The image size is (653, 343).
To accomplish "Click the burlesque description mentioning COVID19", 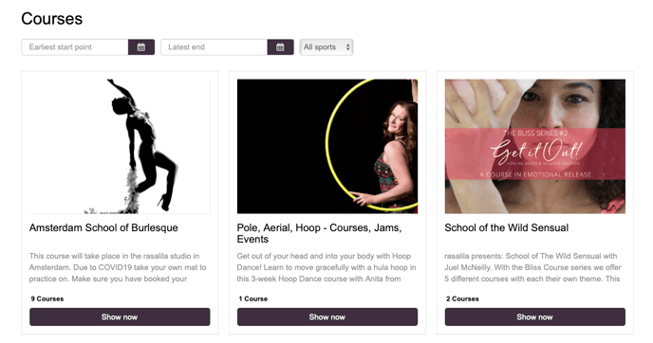I will 118,267.
